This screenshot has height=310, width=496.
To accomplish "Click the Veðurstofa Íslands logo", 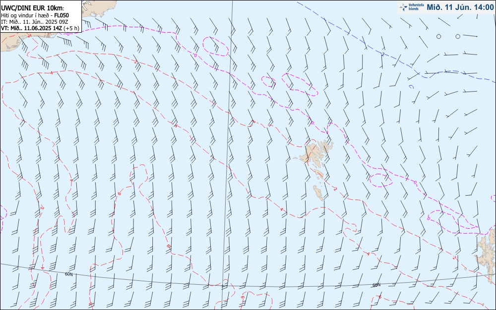I will click(x=412, y=7).
